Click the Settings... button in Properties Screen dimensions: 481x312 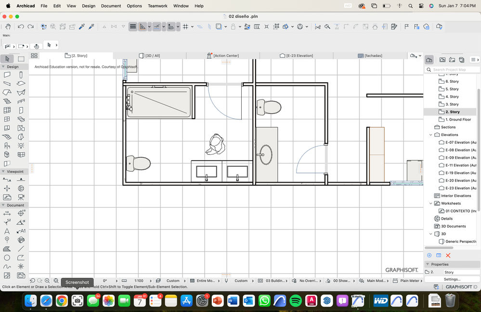point(452,279)
